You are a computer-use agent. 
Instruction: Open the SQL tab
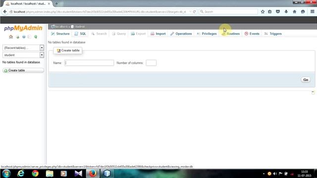click(80, 34)
